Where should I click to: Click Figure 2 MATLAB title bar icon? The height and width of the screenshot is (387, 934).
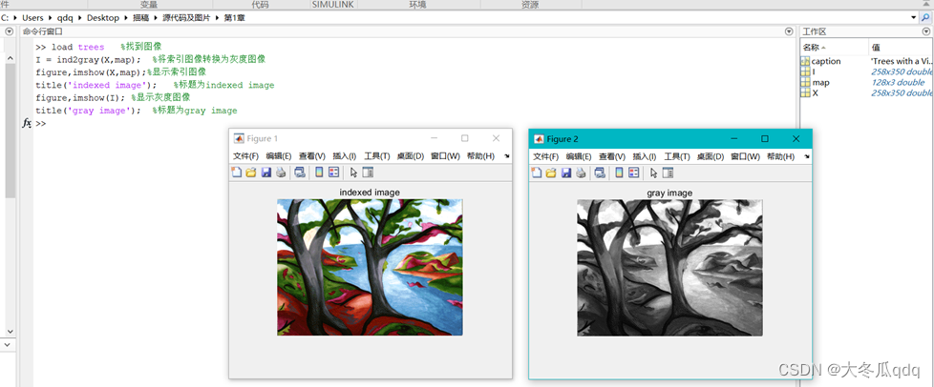(x=539, y=138)
